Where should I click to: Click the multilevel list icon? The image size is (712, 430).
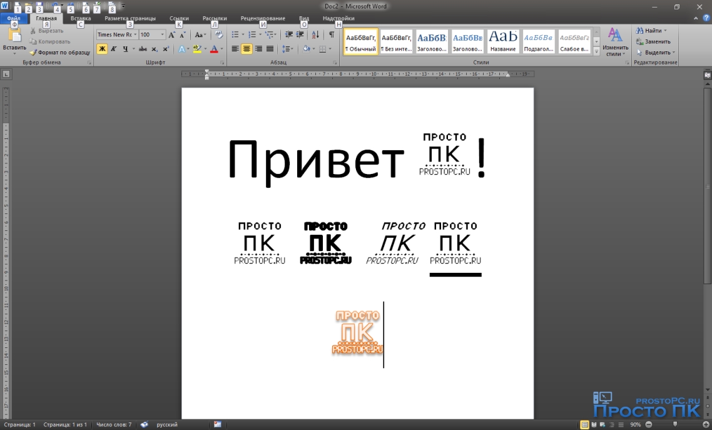click(269, 34)
